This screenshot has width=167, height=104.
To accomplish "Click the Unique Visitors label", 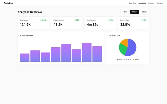I will 59,20.
